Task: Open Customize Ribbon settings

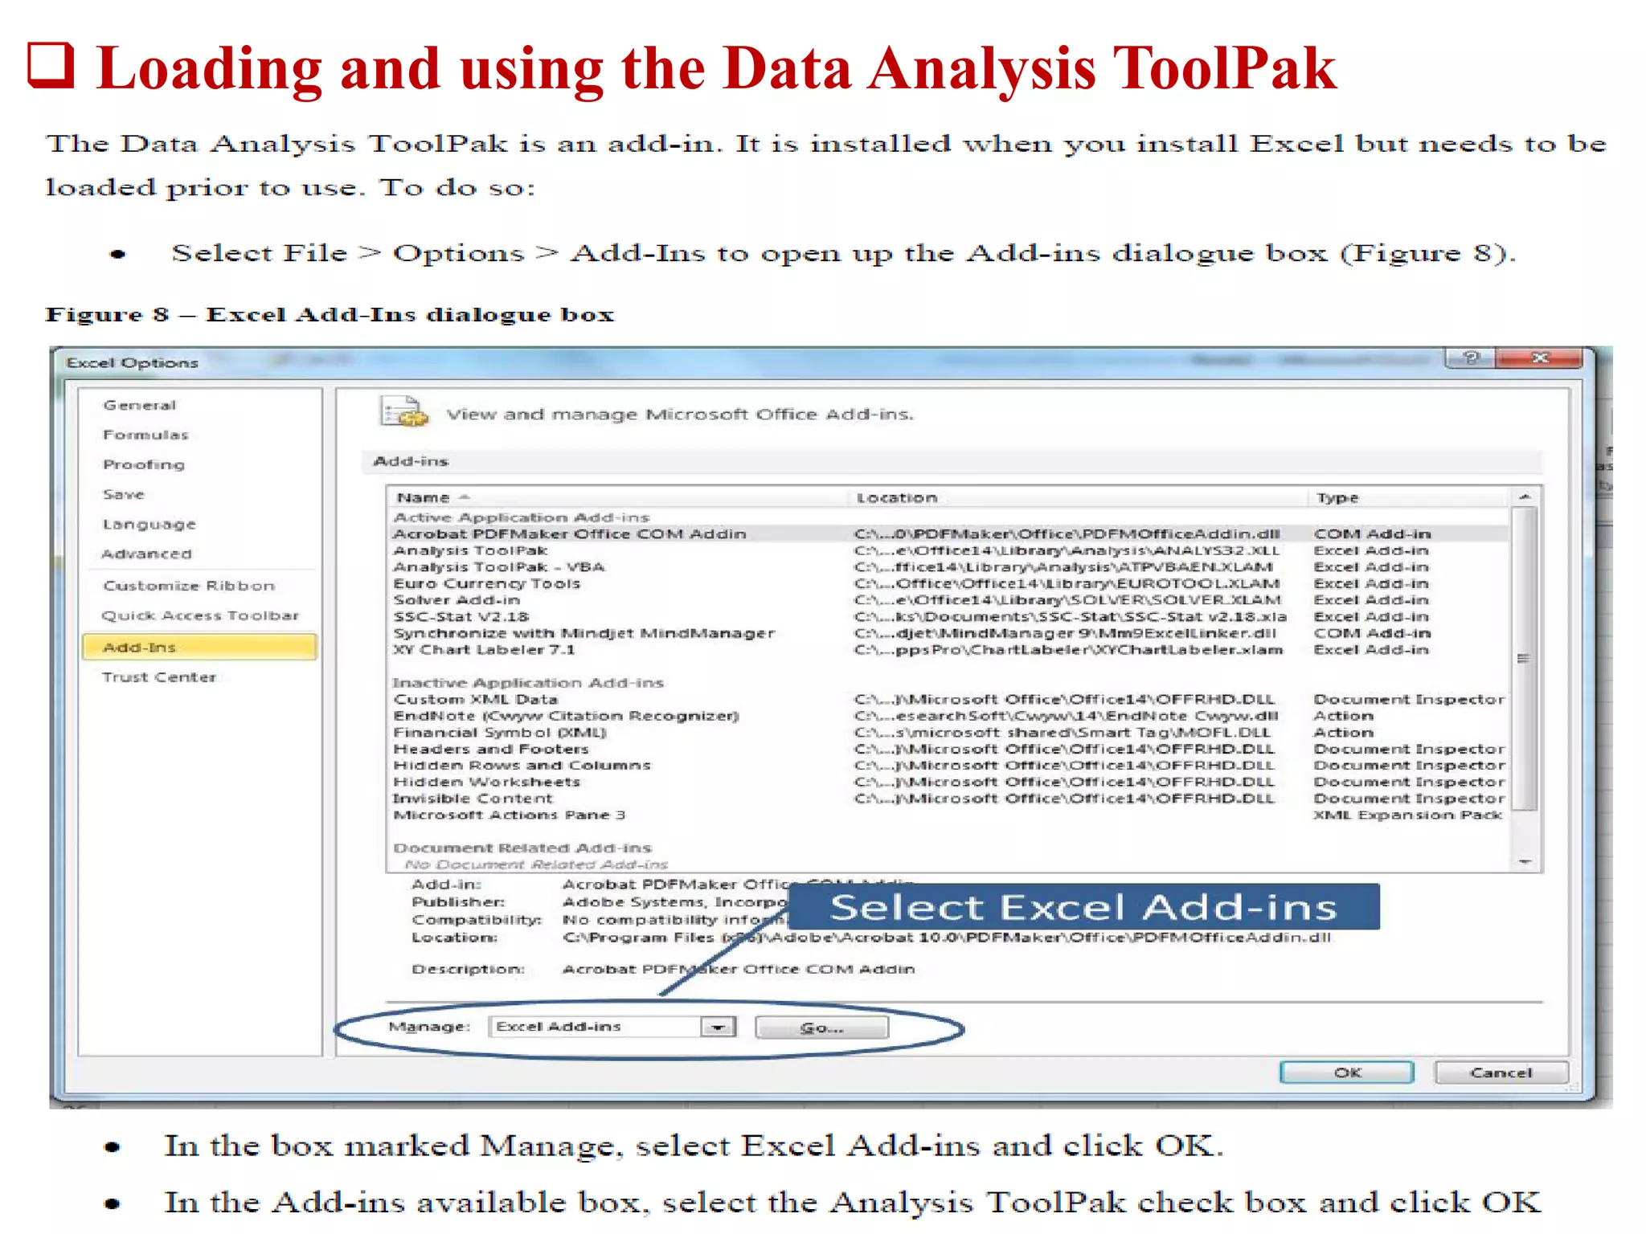Action: (x=189, y=586)
